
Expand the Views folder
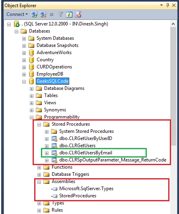(x=31, y=103)
